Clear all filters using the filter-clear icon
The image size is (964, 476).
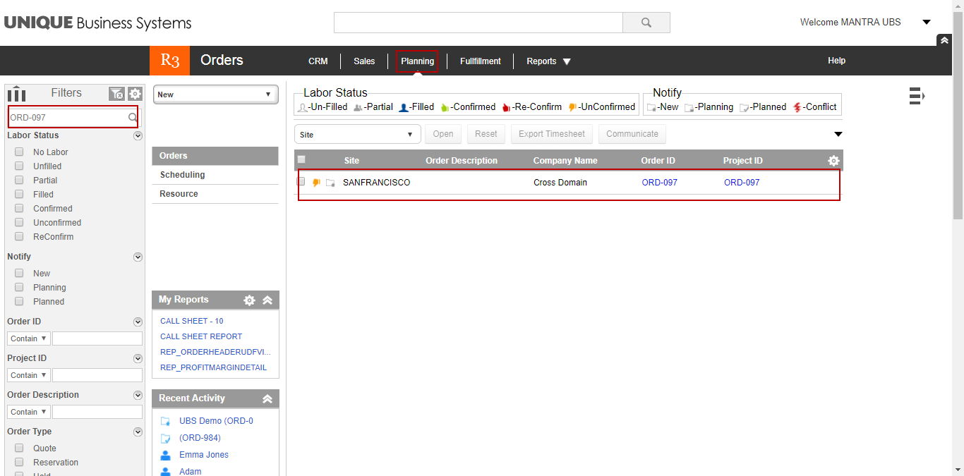[x=117, y=93]
